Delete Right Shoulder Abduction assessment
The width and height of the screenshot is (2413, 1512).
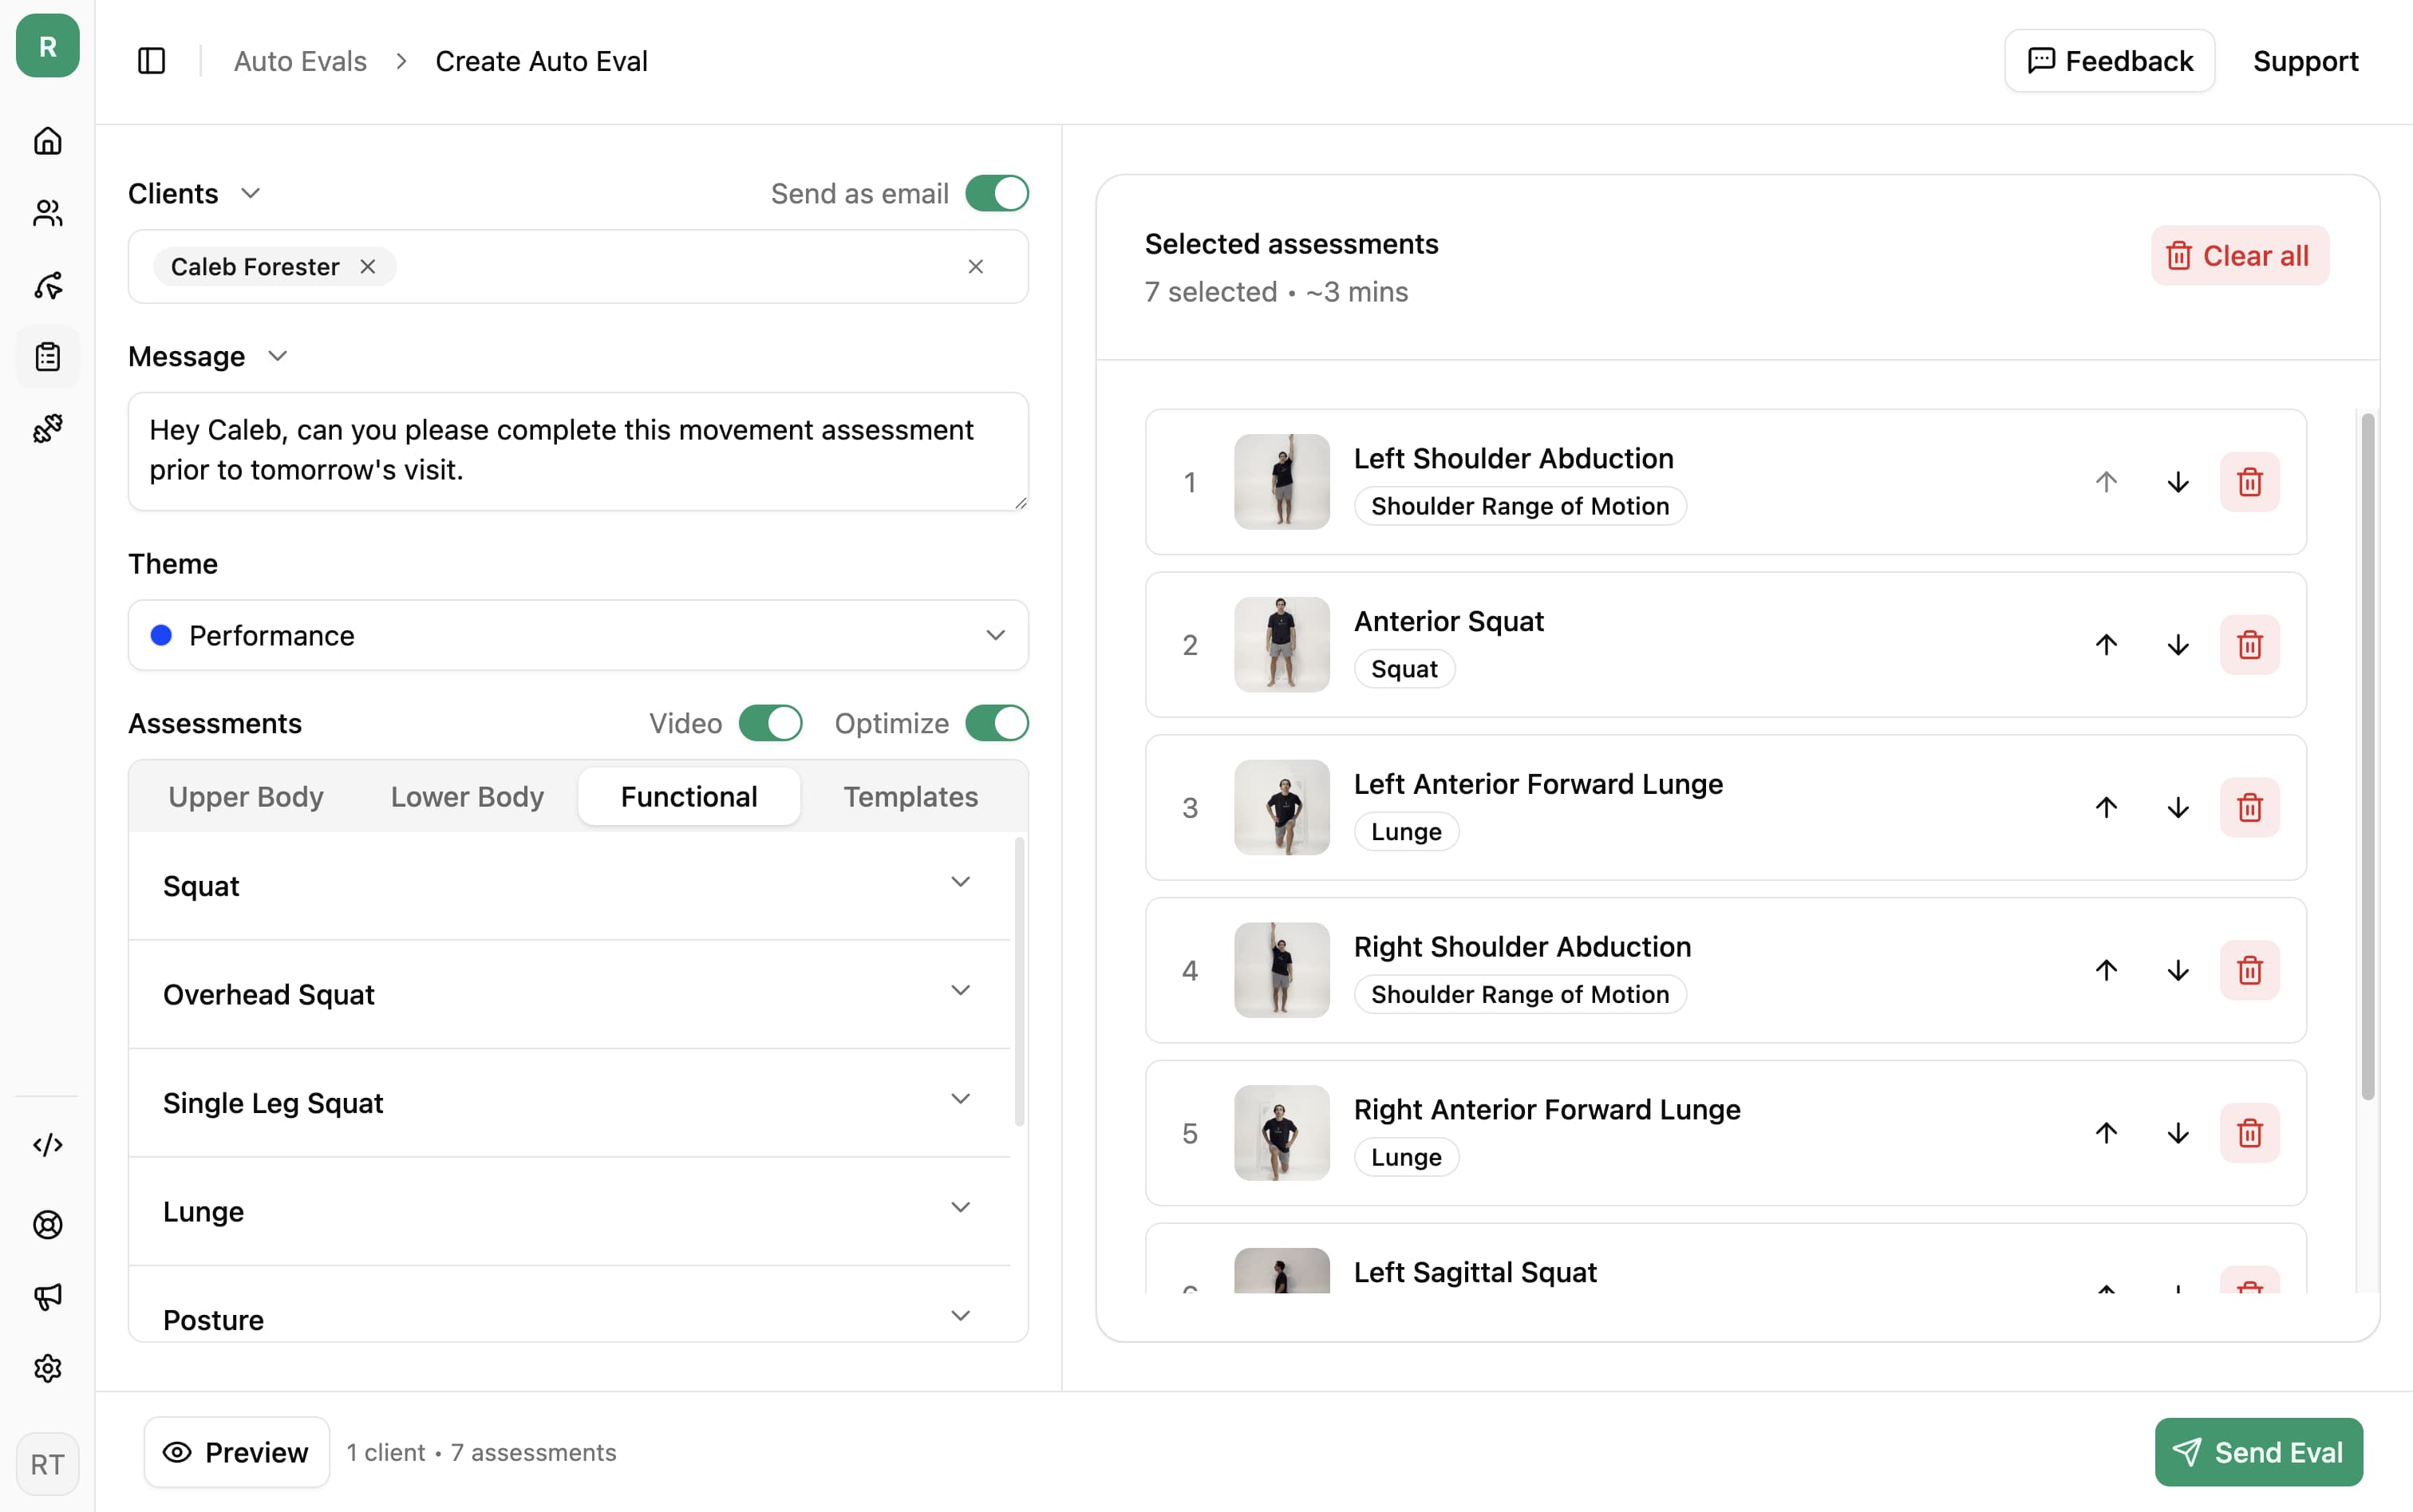click(2249, 970)
